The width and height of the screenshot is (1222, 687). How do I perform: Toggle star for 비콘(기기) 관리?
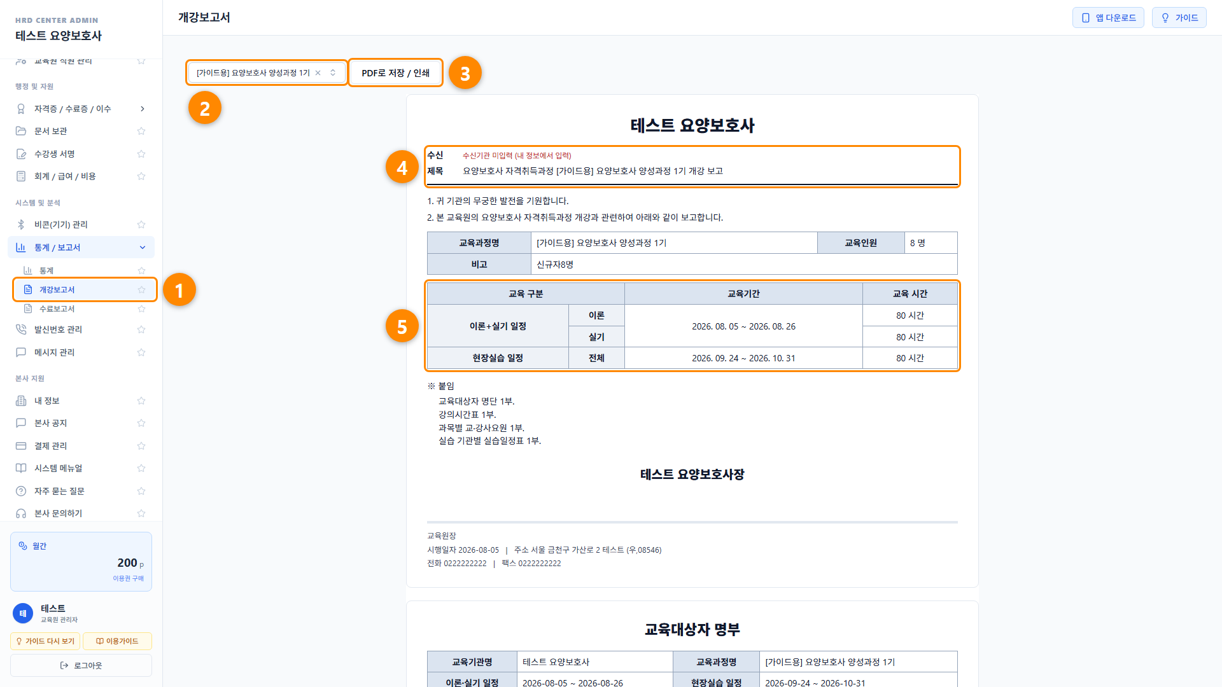tap(141, 225)
